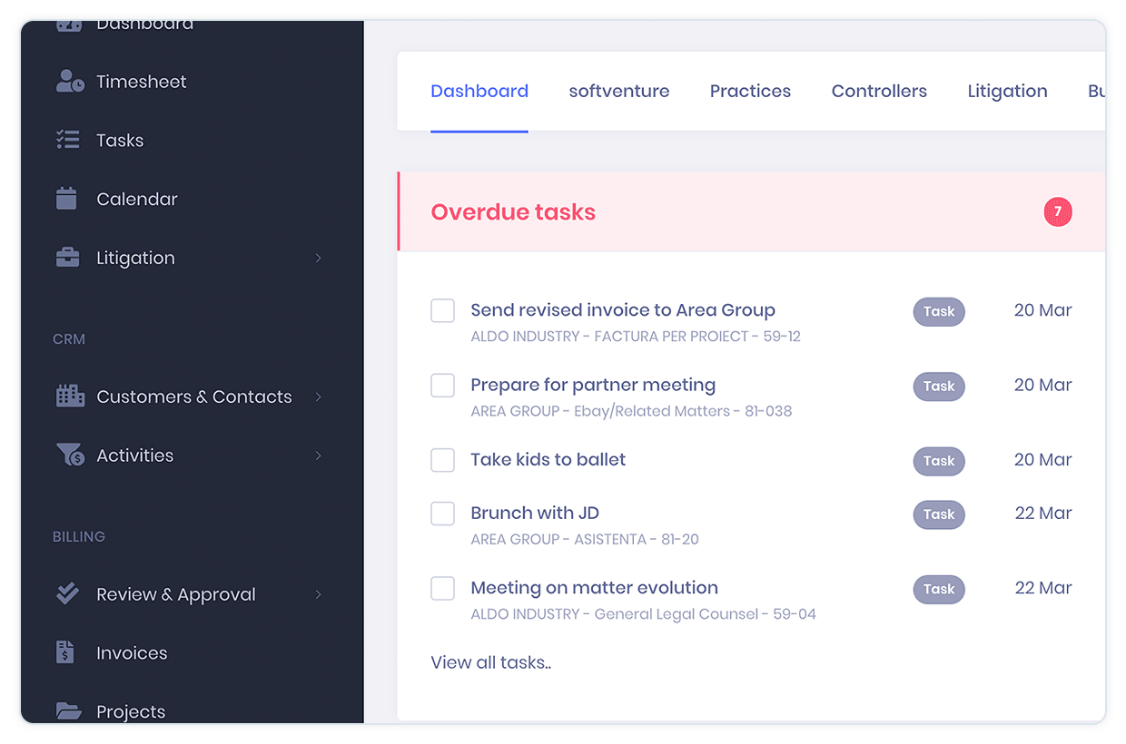Click the Projects folder icon
The image size is (1126, 744).
click(x=68, y=711)
